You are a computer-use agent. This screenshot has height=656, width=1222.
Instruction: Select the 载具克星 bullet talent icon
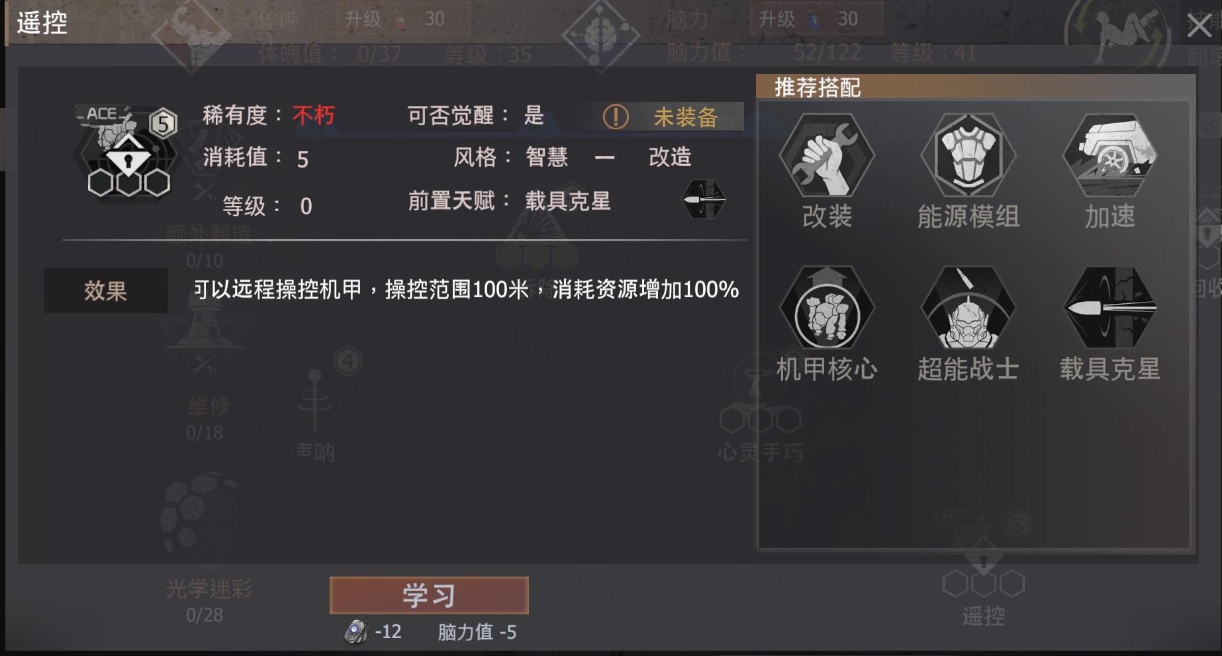1110,308
